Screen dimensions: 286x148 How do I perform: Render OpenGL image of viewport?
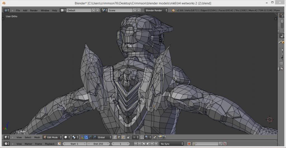click(160, 137)
